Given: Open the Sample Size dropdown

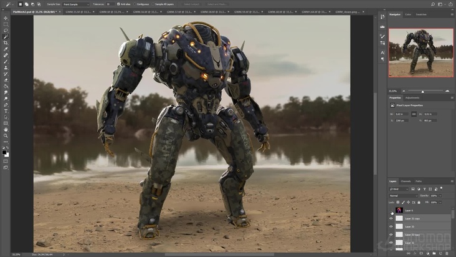Looking at the screenshot, I should click(x=75, y=4).
